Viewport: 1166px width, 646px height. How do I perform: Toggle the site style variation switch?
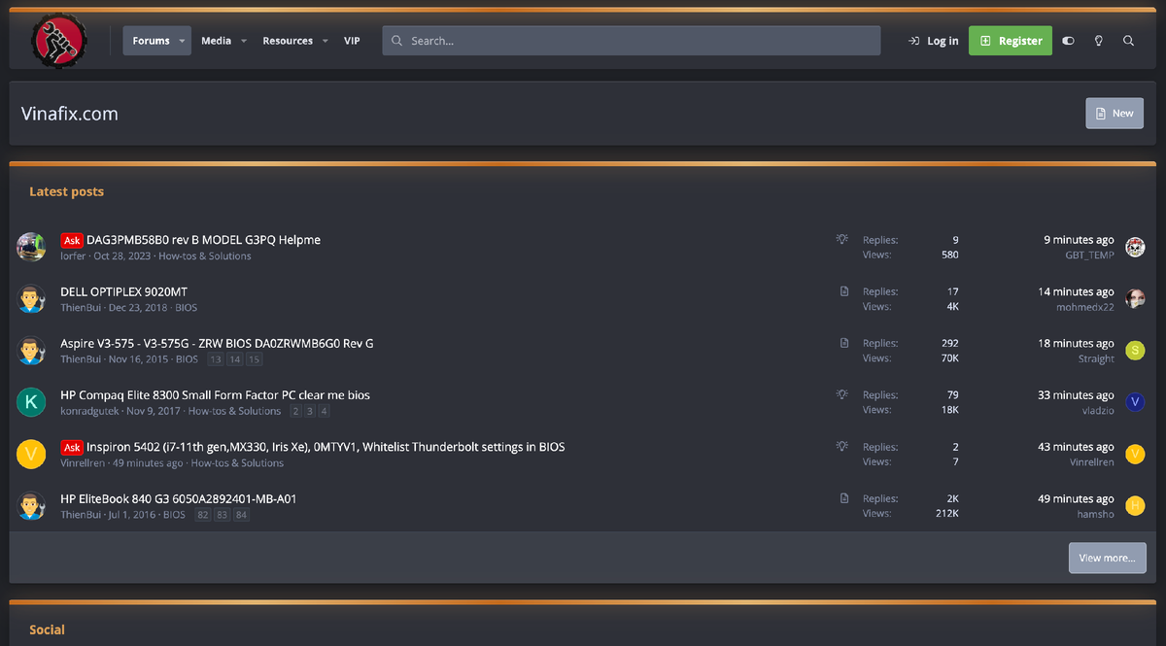pos(1069,41)
